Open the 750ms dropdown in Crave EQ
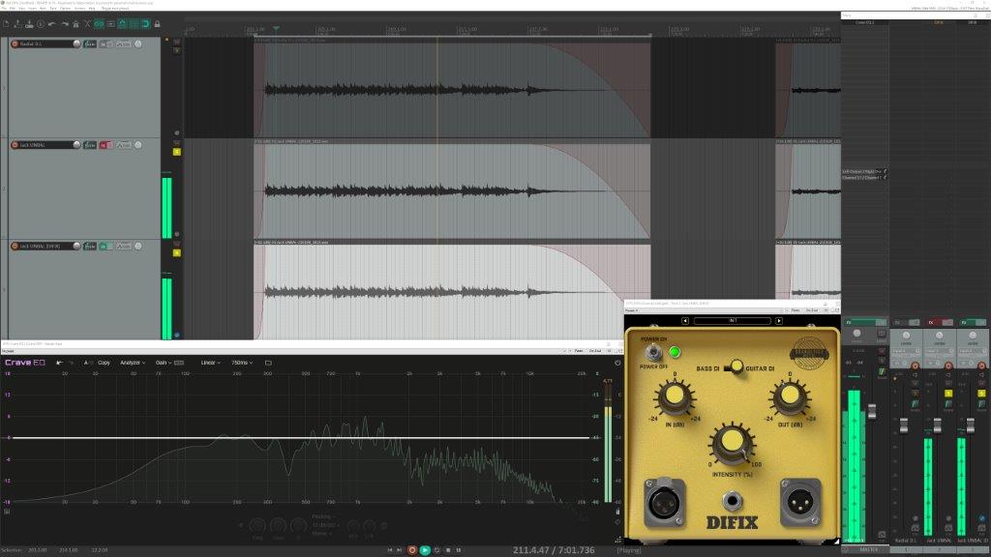Image resolution: width=991 pixels, height=557 pixels. click(x=242, y=363)
